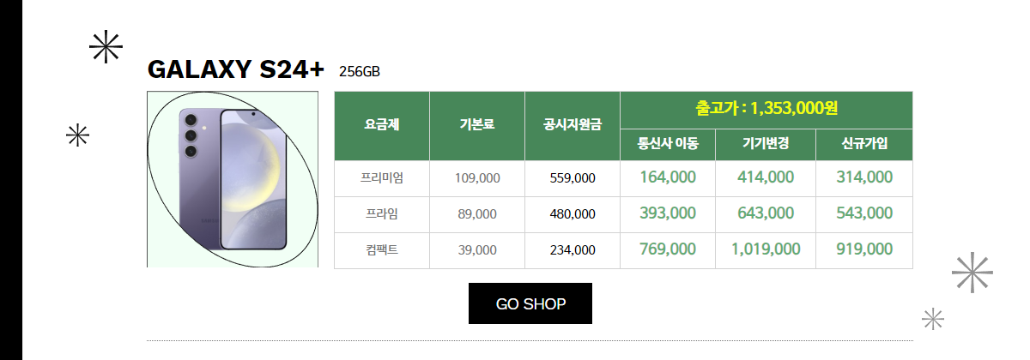Screen dimensions: 1030x360
Task: Click the 프라임 plan row label
Action: tap(382, 213)
